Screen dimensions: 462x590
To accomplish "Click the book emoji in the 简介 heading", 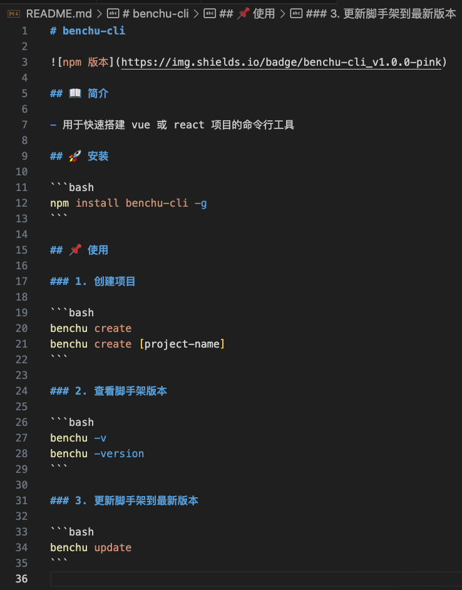I will (x=74, y=93).
